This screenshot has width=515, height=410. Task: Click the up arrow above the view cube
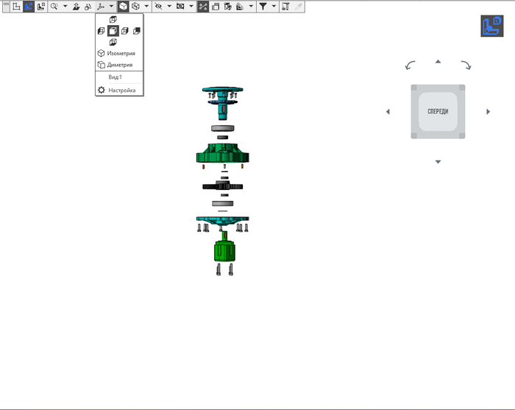tap(438, 61)
